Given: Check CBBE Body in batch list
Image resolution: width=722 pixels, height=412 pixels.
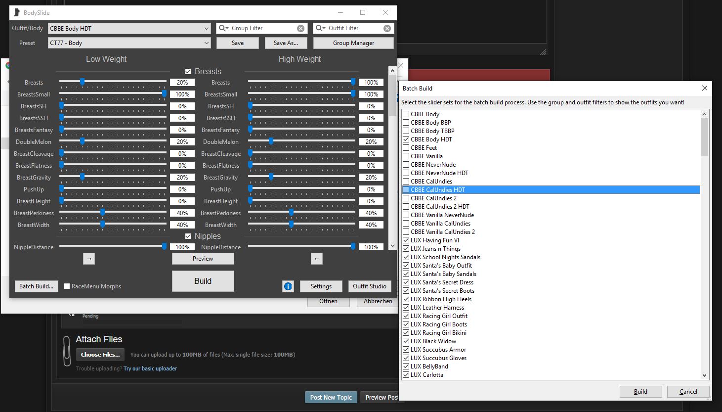Looking at the screenshot, I should click(406, 114).
